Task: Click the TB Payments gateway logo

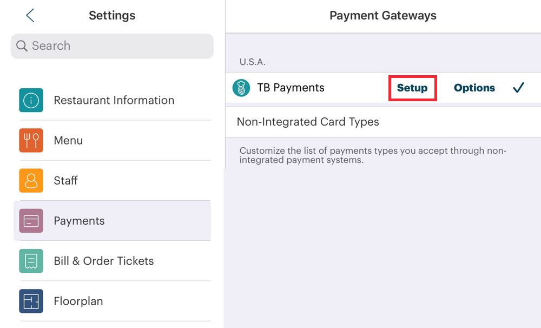Action: [242, 87]
